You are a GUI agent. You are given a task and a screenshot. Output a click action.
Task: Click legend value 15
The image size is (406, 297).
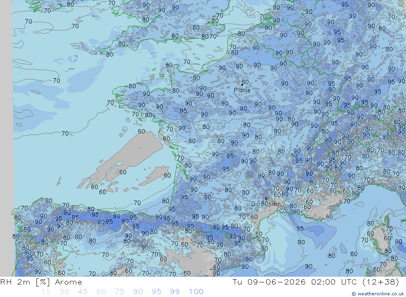pyautogui.click(x=46, y=292)
